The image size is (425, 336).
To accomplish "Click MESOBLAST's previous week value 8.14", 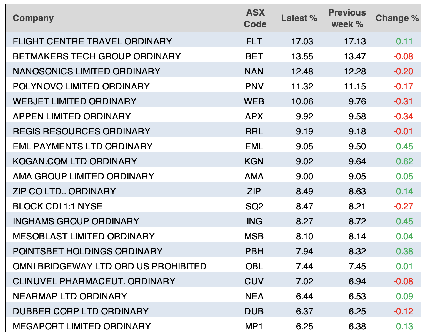I will coord(357,236).
